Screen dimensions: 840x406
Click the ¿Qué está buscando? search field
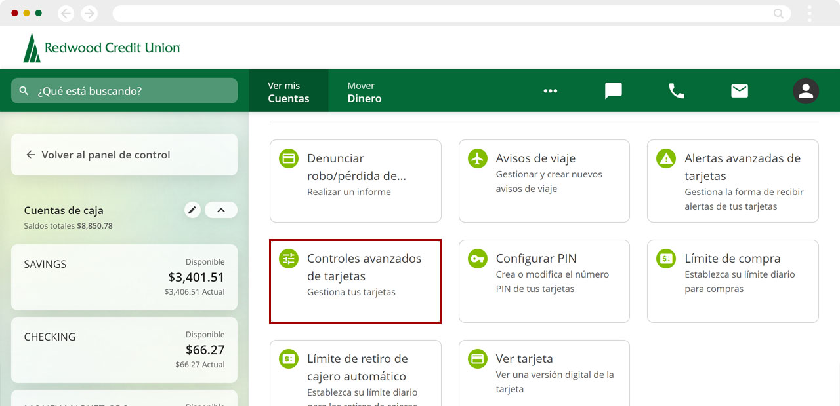(x=125, y=91)
